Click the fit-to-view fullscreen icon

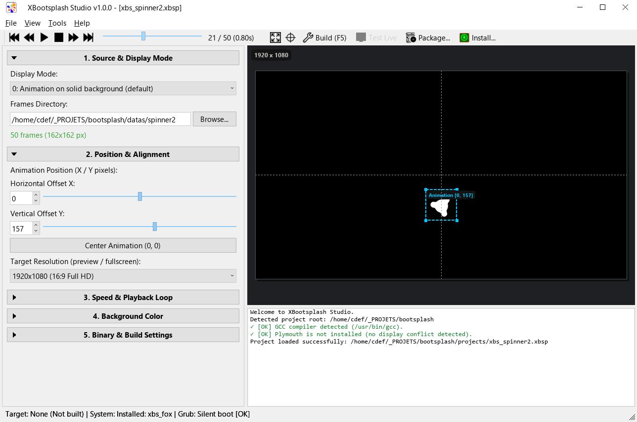275,38
